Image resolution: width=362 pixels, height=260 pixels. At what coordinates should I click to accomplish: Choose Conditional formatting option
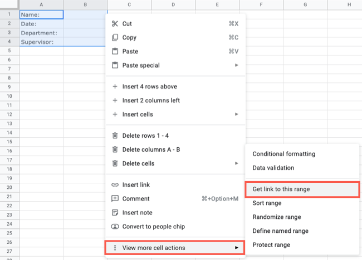pyautogui.click(x=283, y=154)
